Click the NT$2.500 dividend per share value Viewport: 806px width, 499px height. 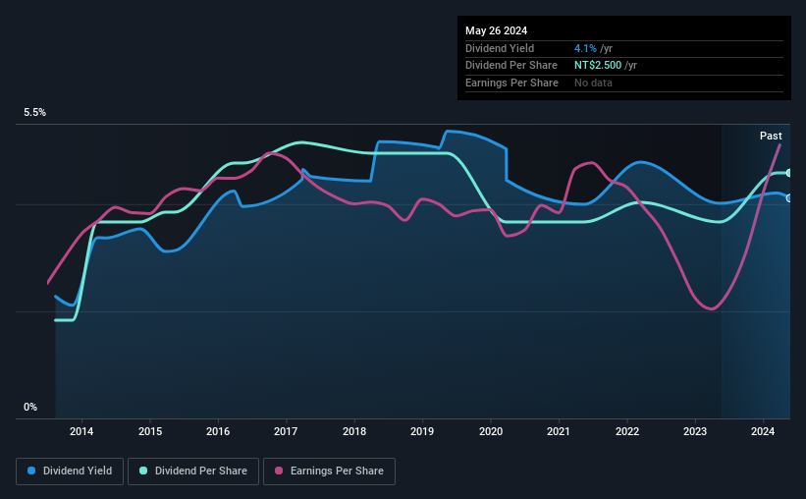click(598, 66)
